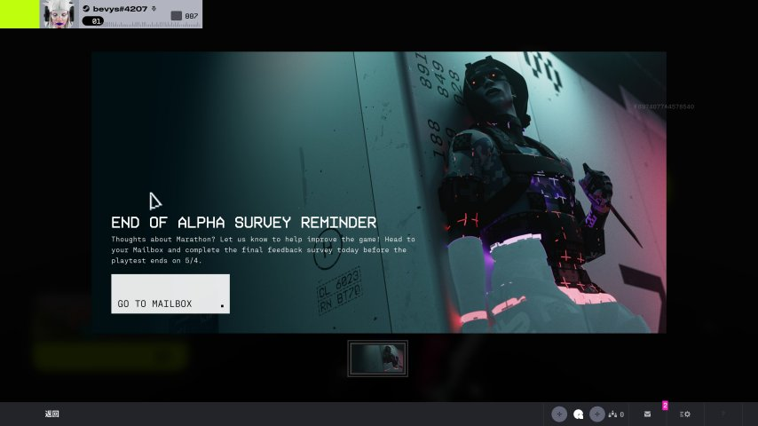Open the mailbox envelope icon in bottom bar
Screen dimensions: 758x426
647,414
